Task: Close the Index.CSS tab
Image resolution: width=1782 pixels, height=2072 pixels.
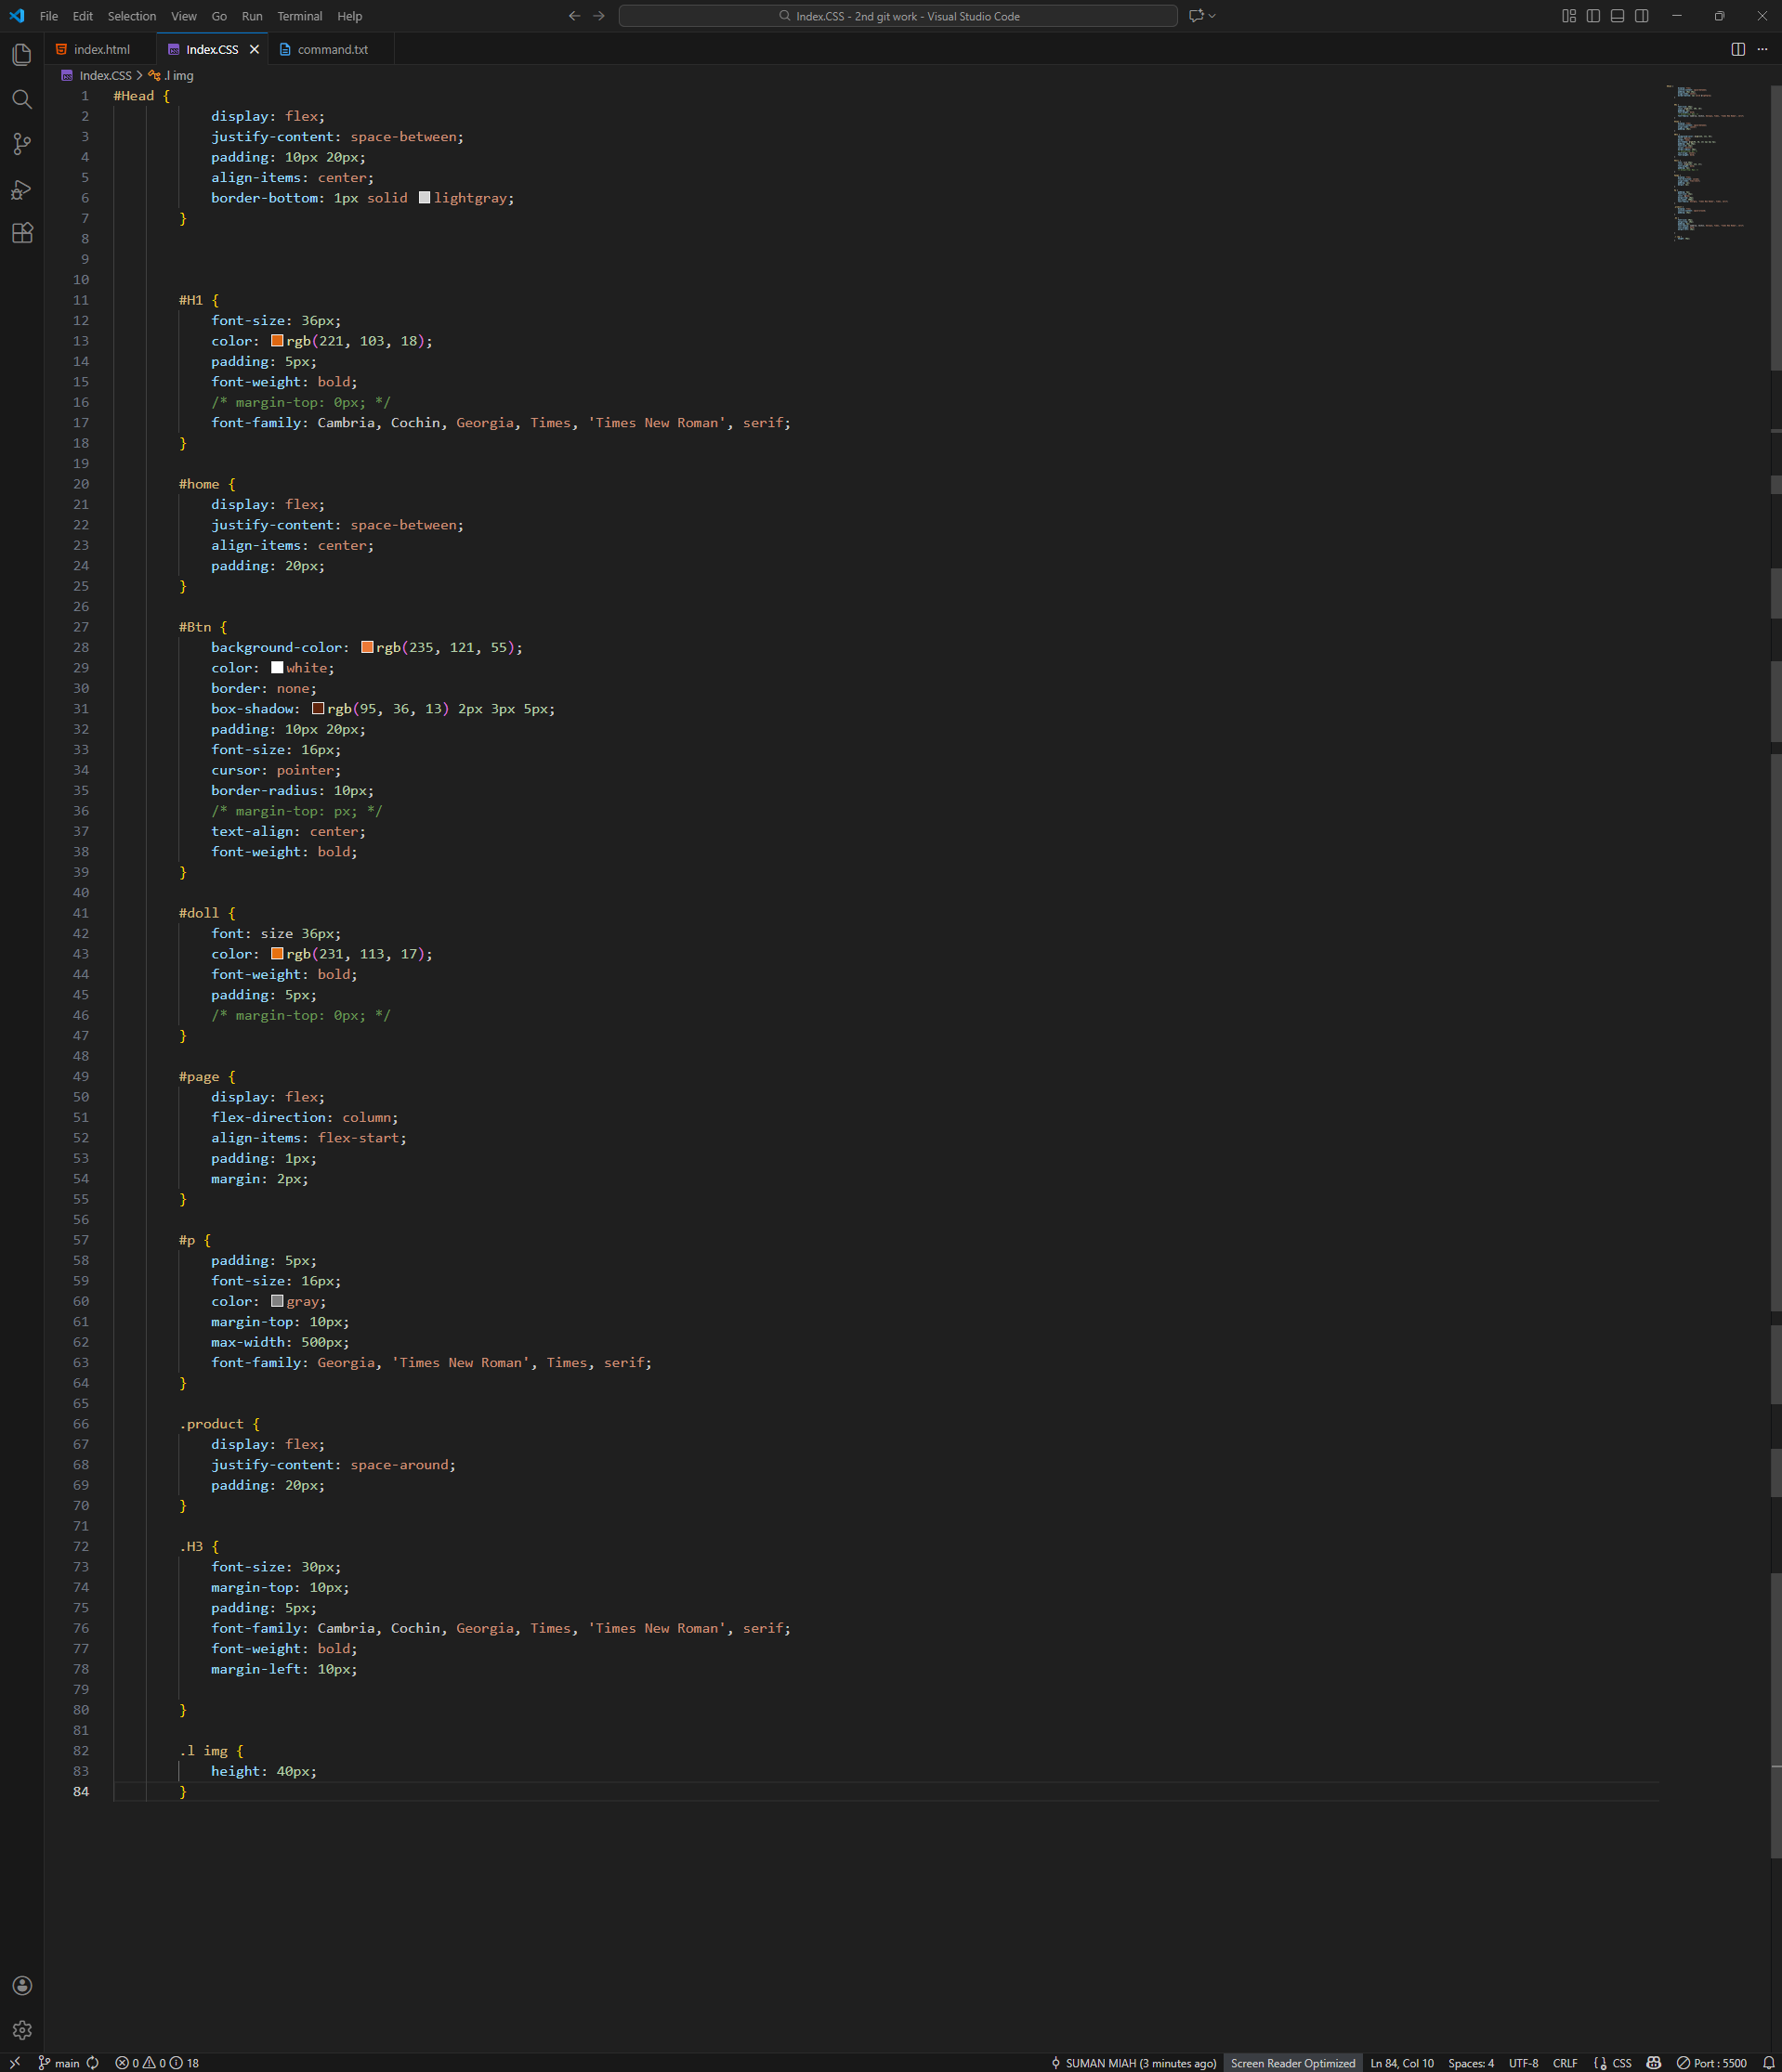Action: (255, 49)
